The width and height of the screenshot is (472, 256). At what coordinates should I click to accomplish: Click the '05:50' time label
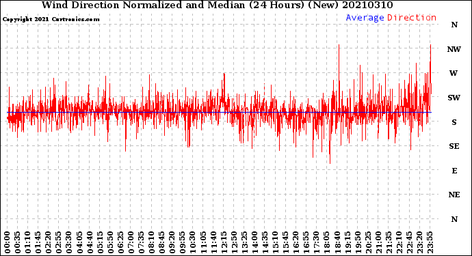tap(110, 242)
